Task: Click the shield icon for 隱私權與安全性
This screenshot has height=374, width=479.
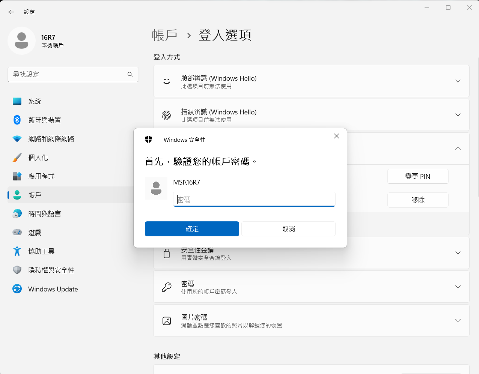Action: (17, 270)
